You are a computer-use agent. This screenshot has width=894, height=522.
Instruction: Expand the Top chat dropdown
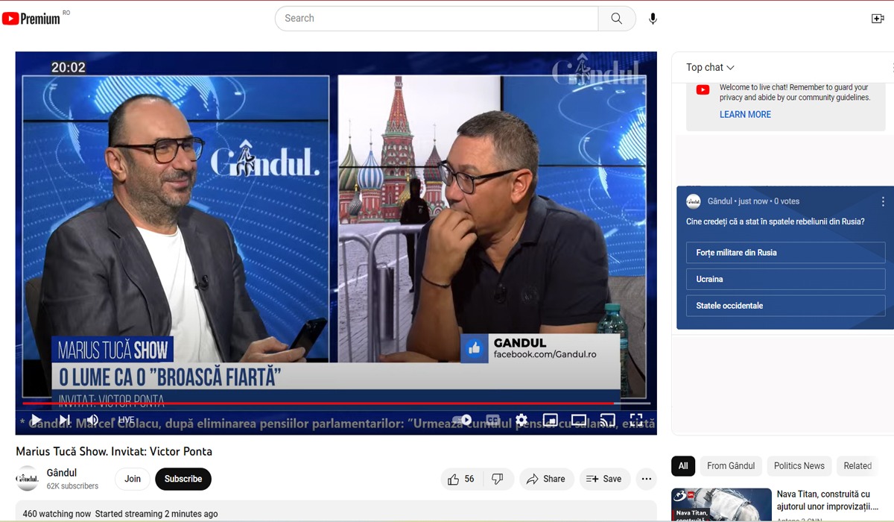[x=710, y=67]
